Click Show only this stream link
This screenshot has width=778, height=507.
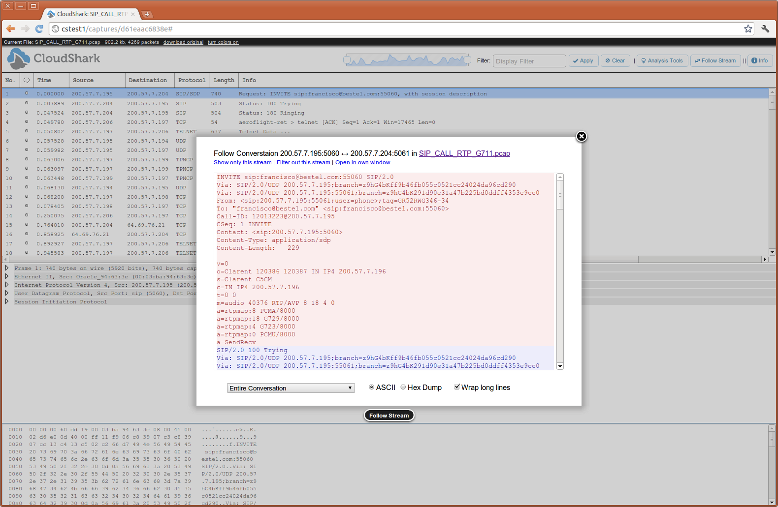[x=243, y=162]
